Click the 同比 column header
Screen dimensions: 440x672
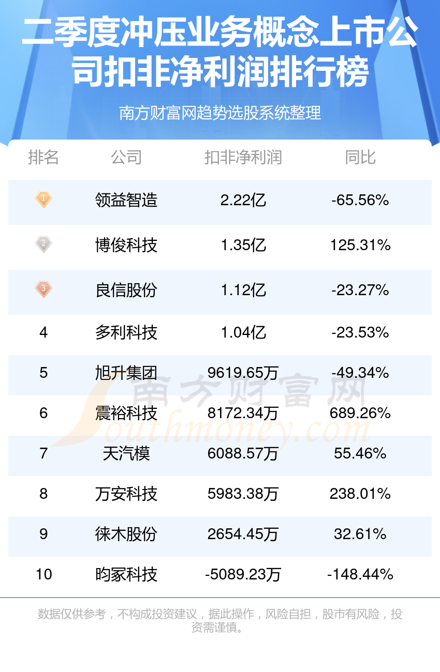click(360, 157)
